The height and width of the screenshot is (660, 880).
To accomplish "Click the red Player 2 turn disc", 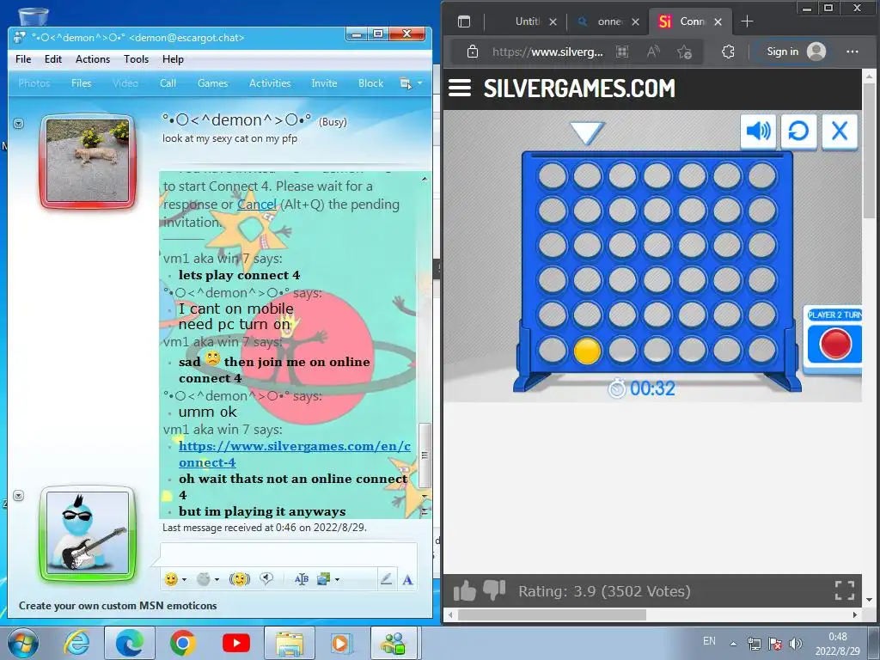I will coord(835,344).
